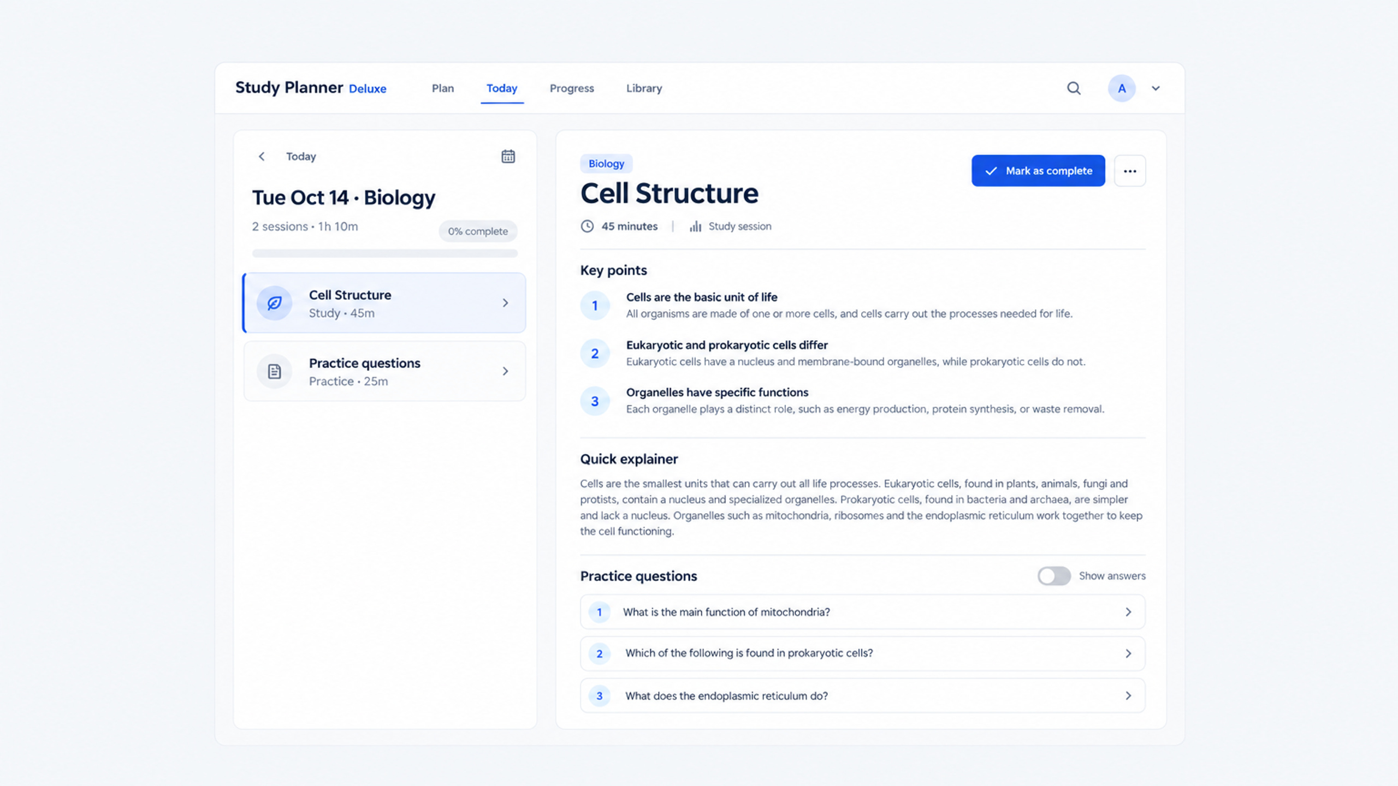Click the document icon on Practice questions session
Image resolution: width=1398 pixels, height=786 pixels.
274,371
